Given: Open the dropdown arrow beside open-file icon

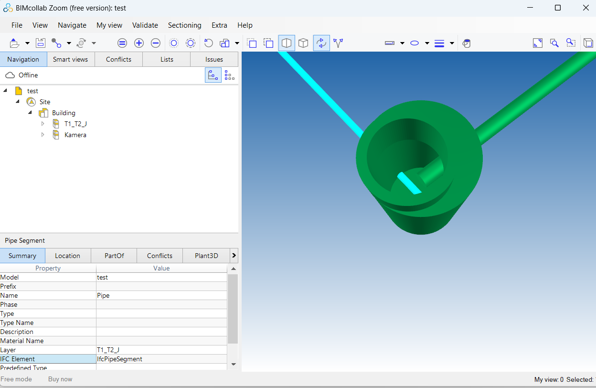Looking at the screenshot, I should point(27,43).
